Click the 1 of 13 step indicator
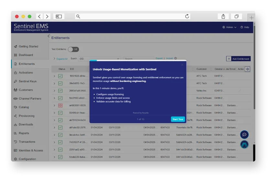 coord(140,119)
